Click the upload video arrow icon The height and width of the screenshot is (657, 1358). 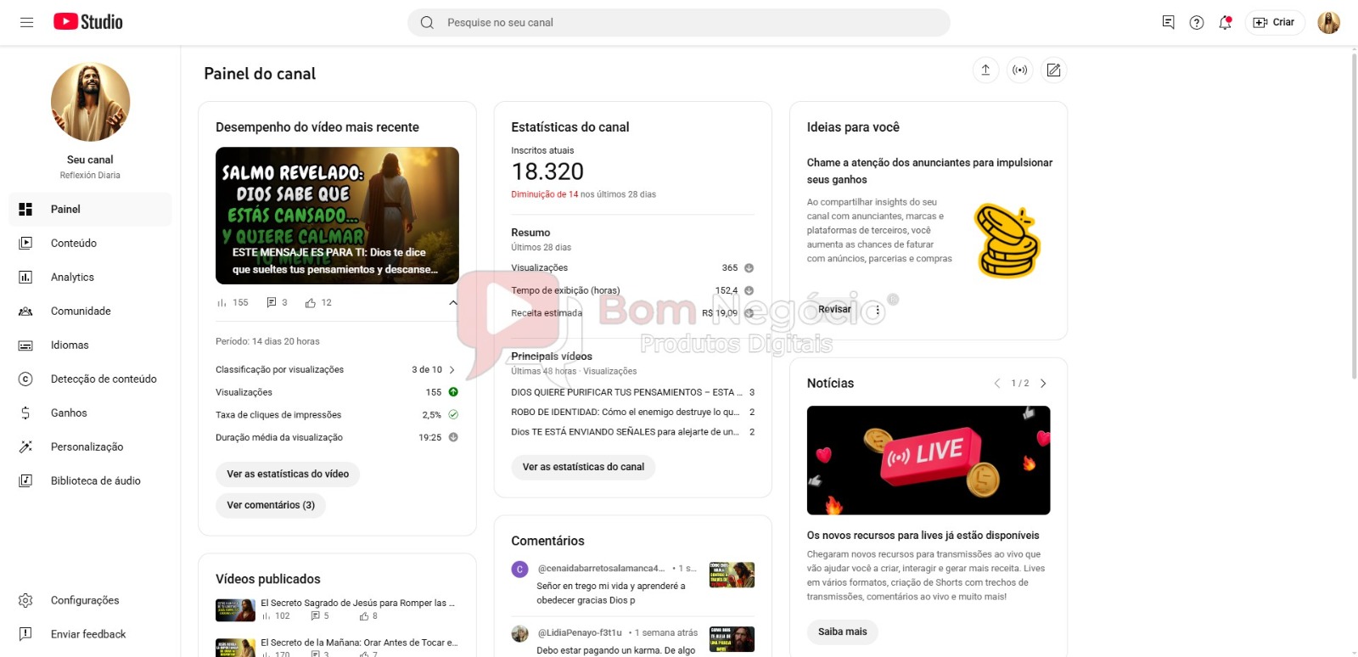click(x=985, y=70)
